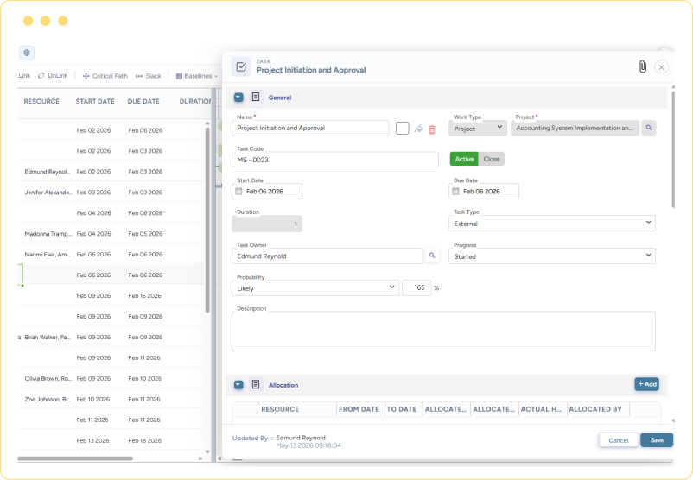Click the START DATE column header in grid
The width and height of the screenshot is (693, 480).
point(95,101)
